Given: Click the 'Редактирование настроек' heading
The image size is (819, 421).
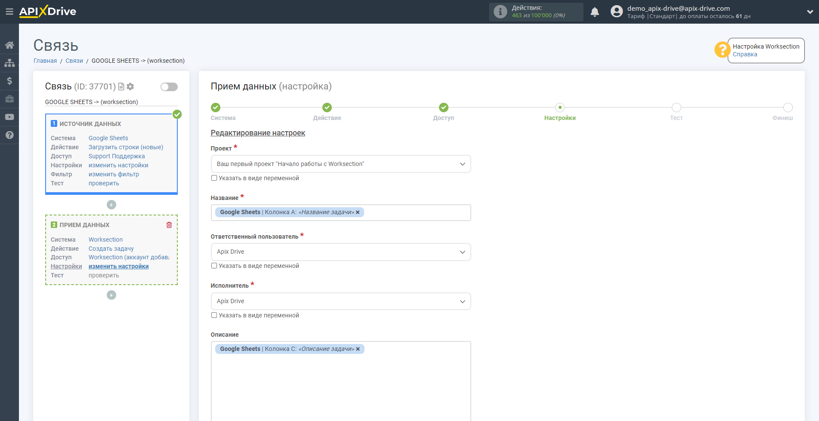Looking at the screenshot, I should point(258,133).
